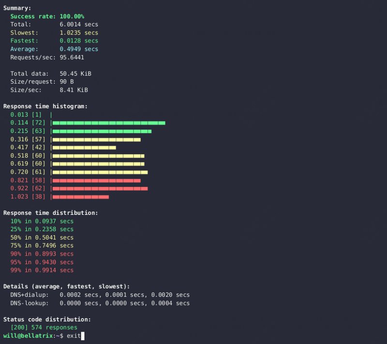Click the green histogram bar for 0.114
Screen dimensions: 387x344
tap(109, 123)
